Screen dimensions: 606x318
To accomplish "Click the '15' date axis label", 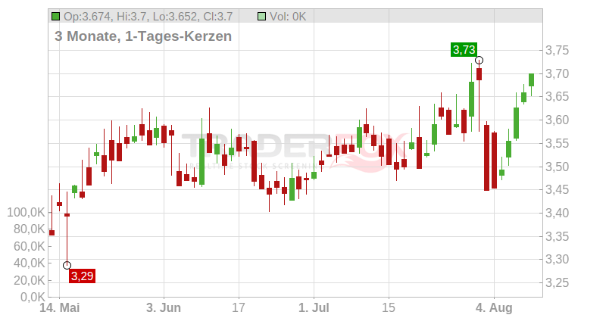I will [x=389, y=308].
